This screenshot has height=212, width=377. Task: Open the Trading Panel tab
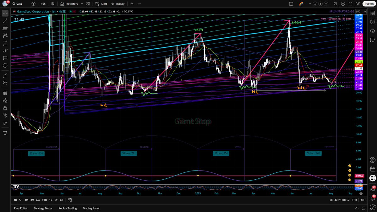(91, 208)
